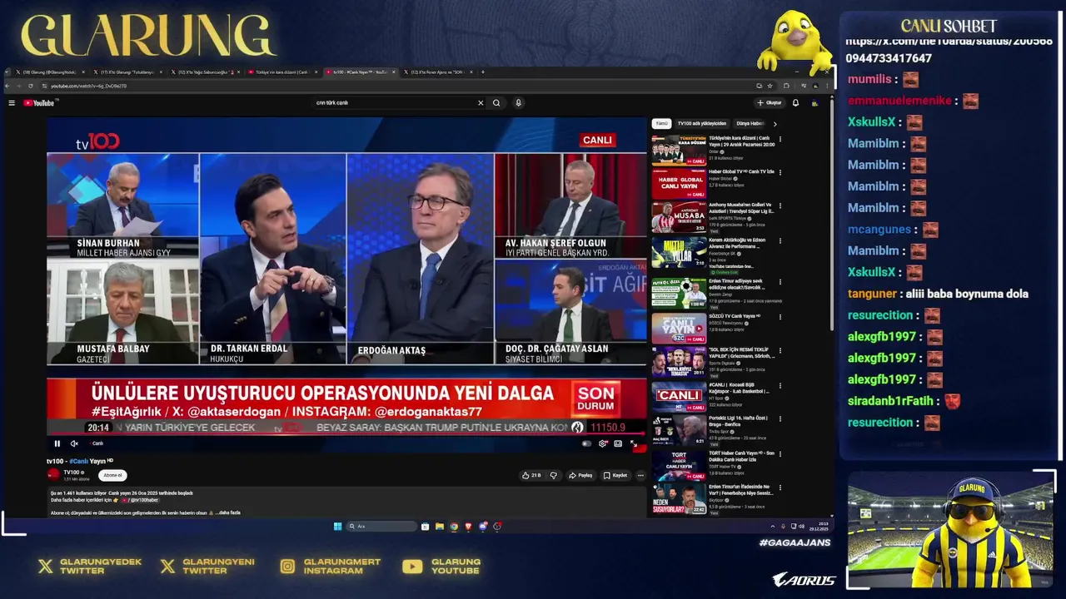1066x599 pixels.
Task: Open Brave browser from the taskbar
Action: 468,527
